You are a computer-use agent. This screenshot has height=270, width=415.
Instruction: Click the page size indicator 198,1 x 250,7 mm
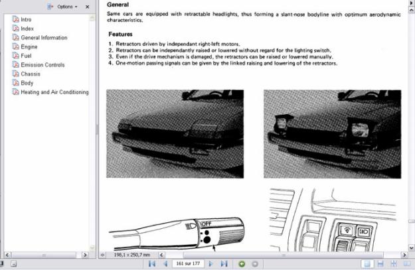pyautogui.click(x=132, y=255)
